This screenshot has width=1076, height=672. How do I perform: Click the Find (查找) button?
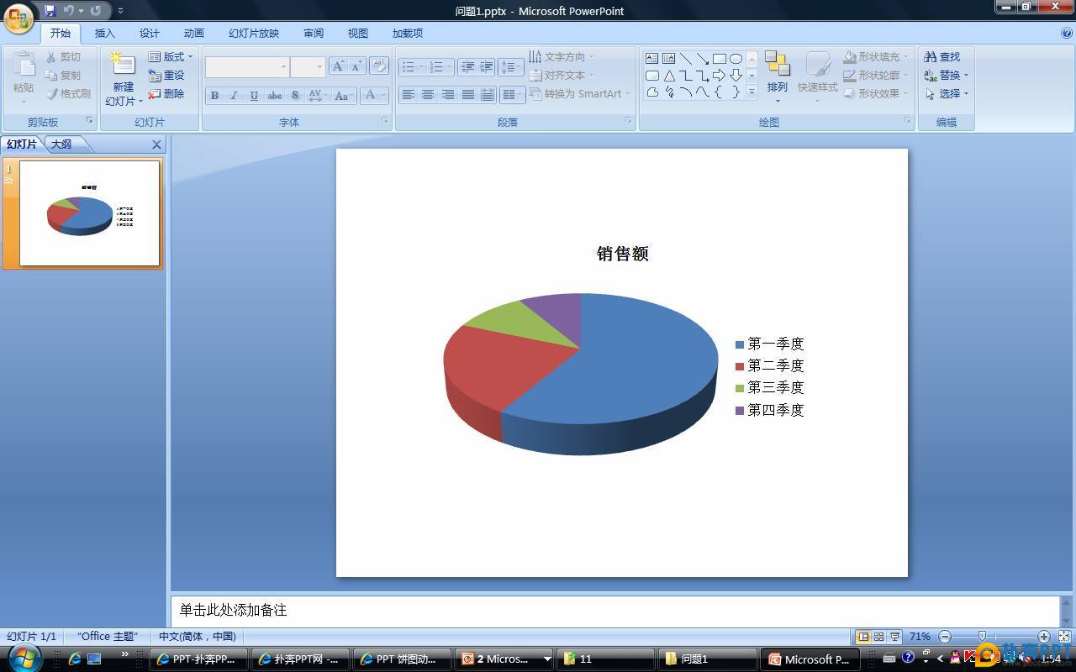(x=942, y=56)
